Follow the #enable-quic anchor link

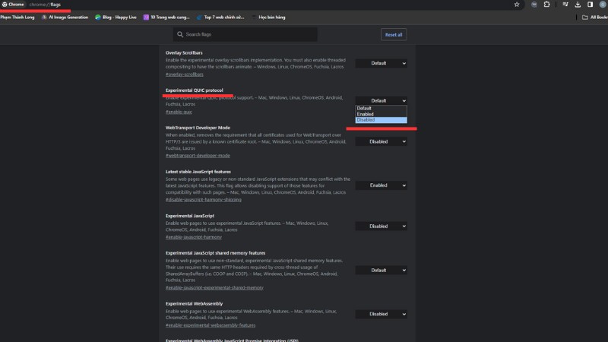click(179, 112)
